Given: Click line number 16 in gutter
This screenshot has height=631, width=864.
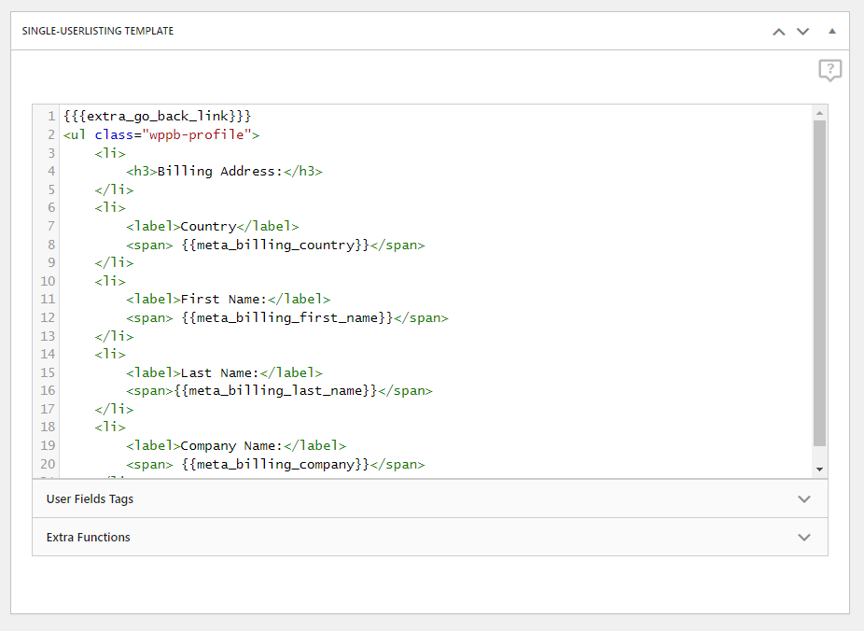Looking at the screenshot, I should point(48,391).
